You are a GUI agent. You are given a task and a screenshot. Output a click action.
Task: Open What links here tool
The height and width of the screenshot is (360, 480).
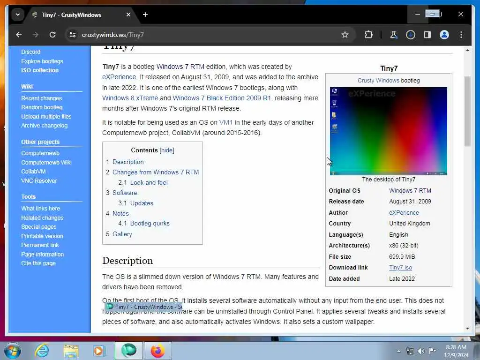click(40, 209)
